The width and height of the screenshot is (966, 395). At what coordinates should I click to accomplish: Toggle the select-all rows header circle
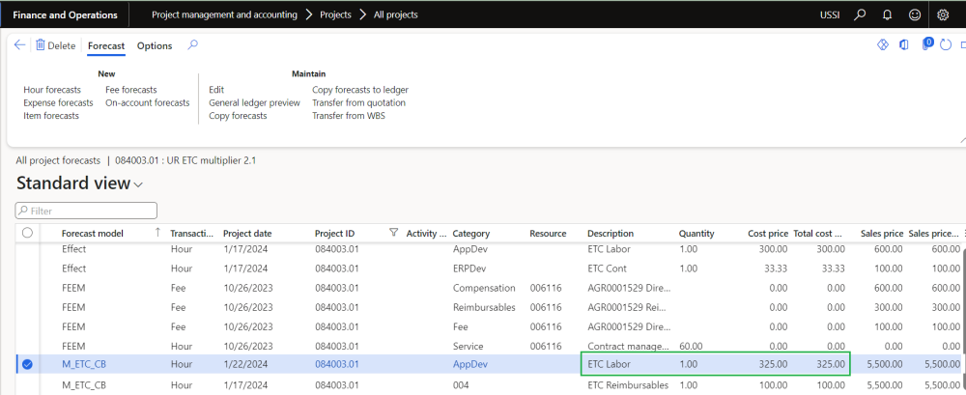(x=27, y=233)
